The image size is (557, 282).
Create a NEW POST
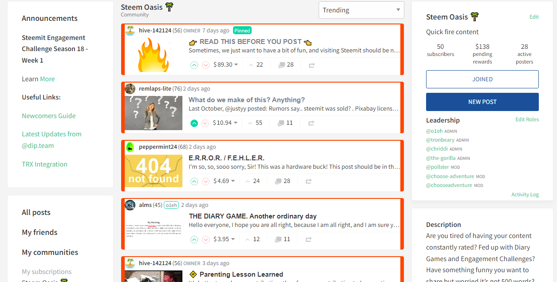click(482, 102)
